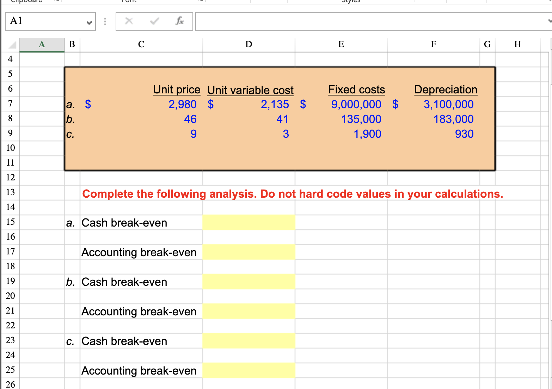
Task: Select the unit price cell showing 9
Action: (141, 134)
